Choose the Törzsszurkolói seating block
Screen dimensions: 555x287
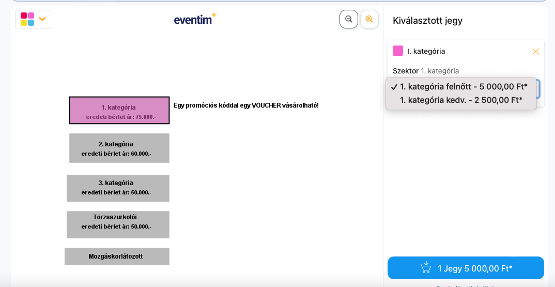[x=118, y=224]
